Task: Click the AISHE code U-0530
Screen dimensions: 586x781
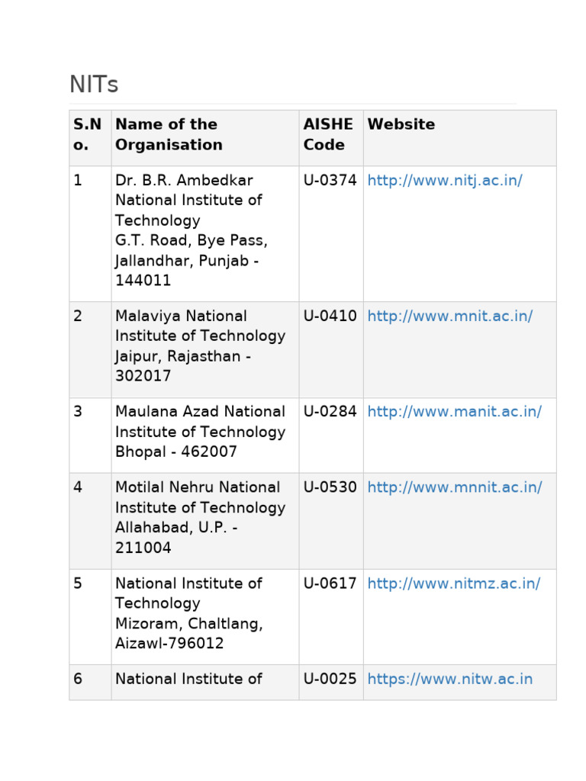Action: pos(330,487)
